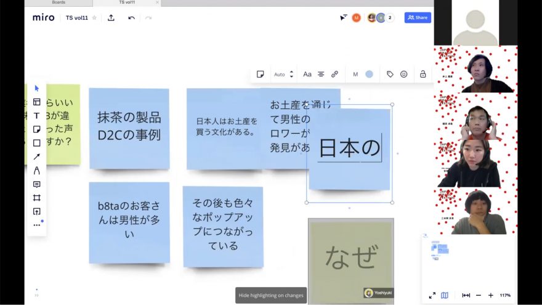Redo the last action
Screen dimensions: 542x305
coord(148,18)
